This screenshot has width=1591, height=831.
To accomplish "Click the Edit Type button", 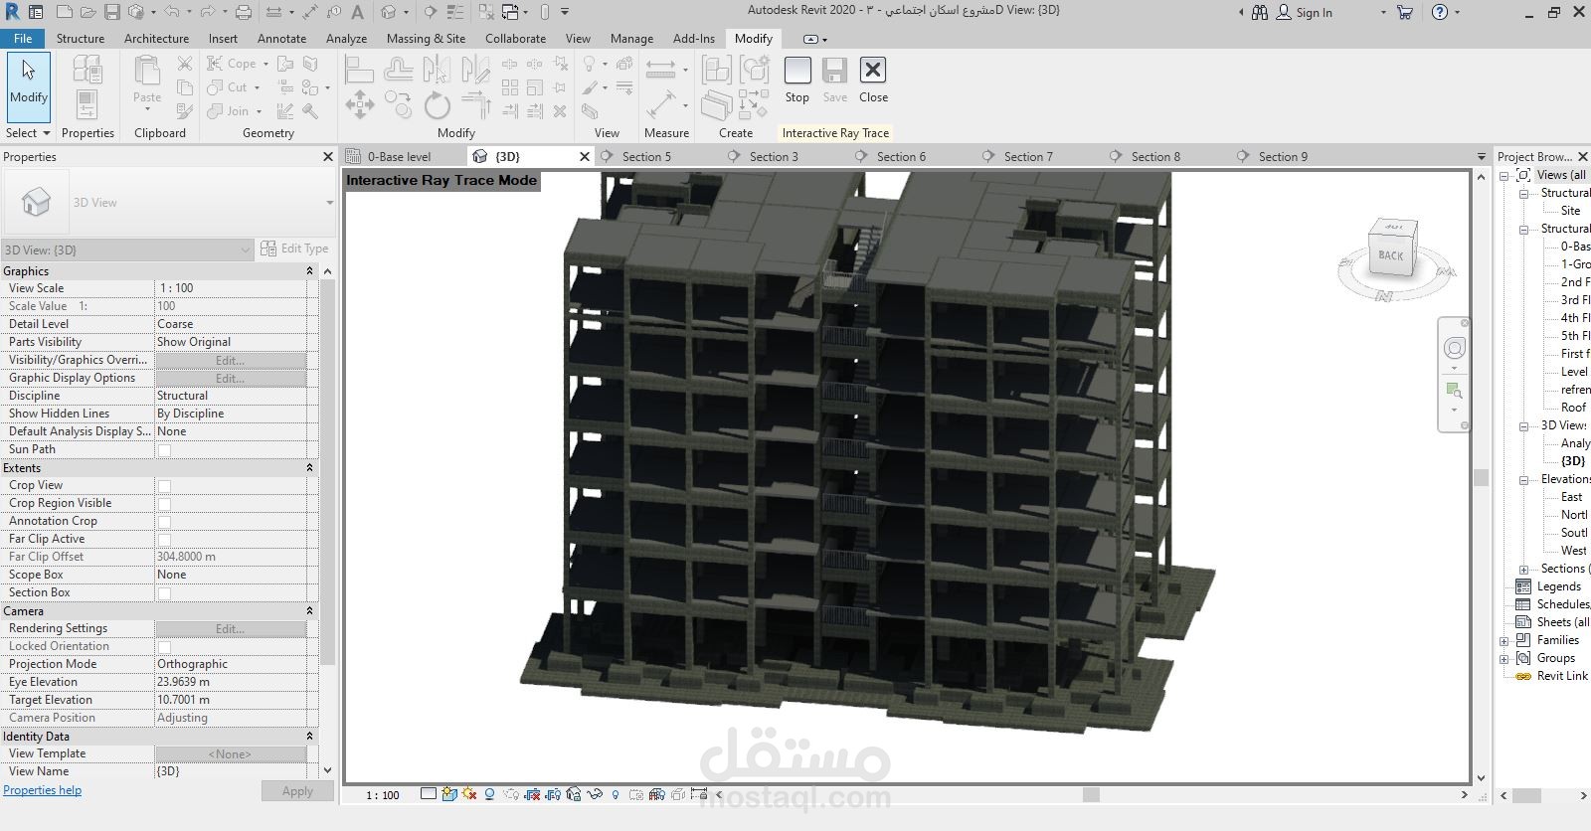I will click(x=294, y=249).
